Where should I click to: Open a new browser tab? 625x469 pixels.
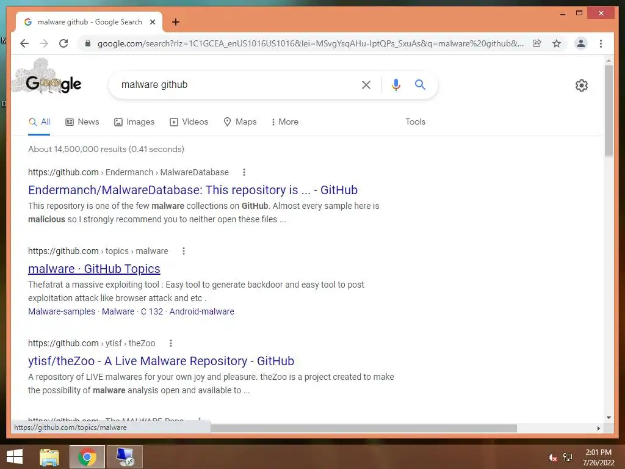point(176,22)
